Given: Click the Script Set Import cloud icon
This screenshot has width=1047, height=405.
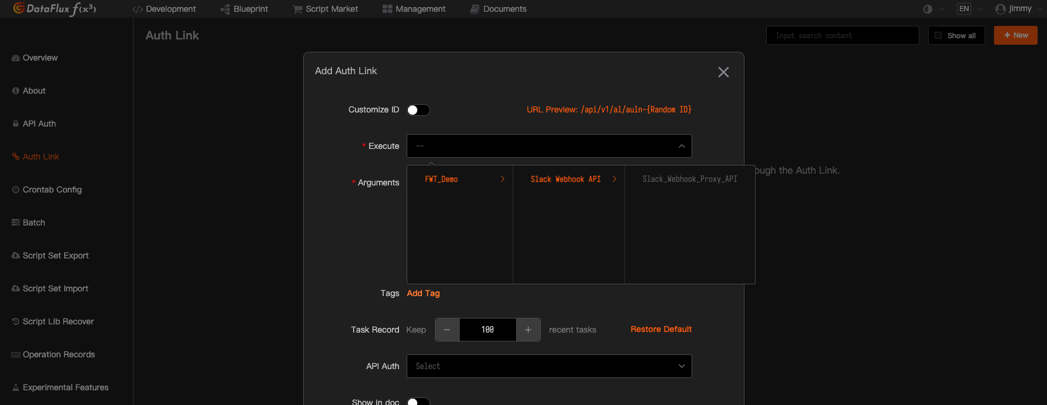Looking at the screenshot, I should (16, 288).
